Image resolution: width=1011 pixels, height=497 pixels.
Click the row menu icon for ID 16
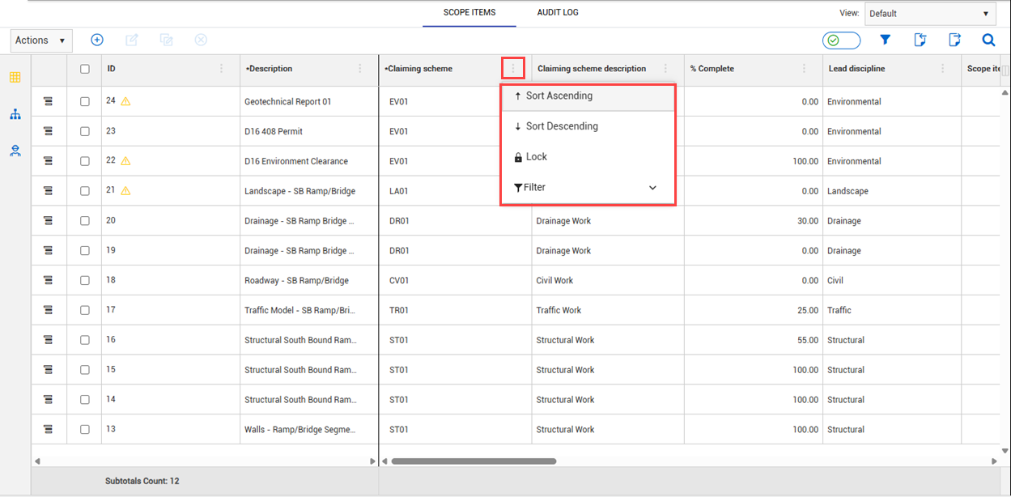click(48, 340)
